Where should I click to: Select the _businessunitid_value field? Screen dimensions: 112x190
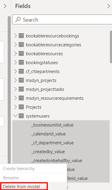click(x=61, y=125)
